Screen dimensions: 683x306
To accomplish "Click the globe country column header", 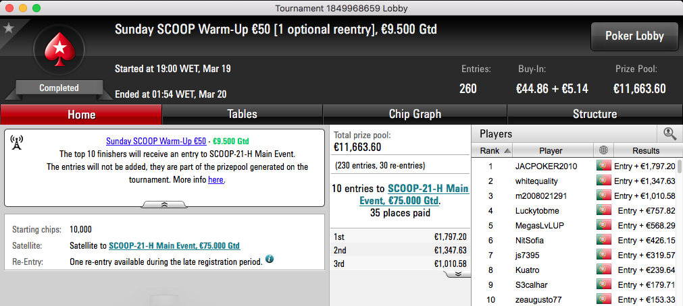I will click(x=603, y=151).
